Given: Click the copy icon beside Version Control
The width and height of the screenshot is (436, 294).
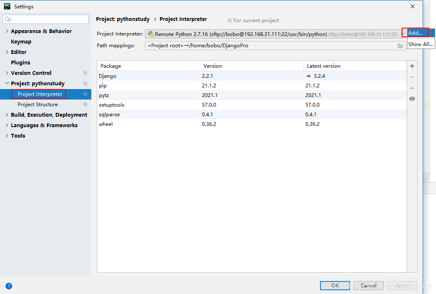Looking at the screenshot, I should 85,73.
